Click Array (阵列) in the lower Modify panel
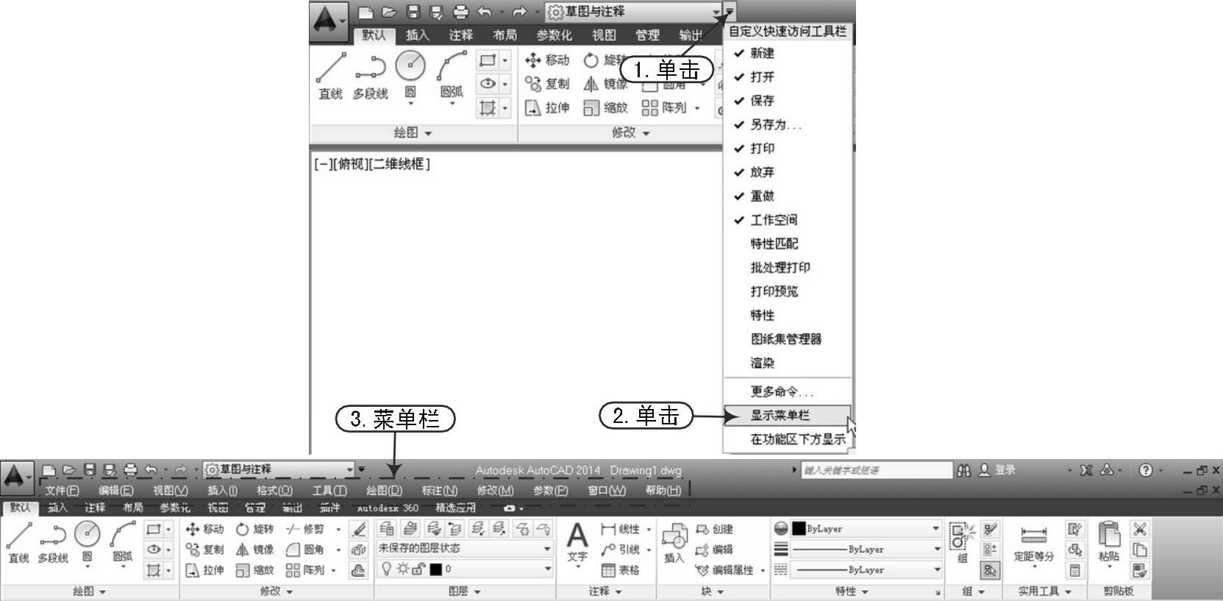The image size is (1223, 601). [305, 570]
